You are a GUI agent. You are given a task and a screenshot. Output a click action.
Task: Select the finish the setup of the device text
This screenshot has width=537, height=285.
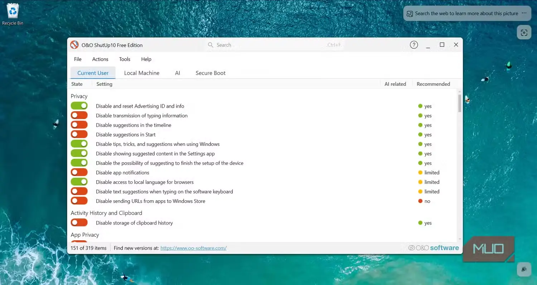coord(170,163)
